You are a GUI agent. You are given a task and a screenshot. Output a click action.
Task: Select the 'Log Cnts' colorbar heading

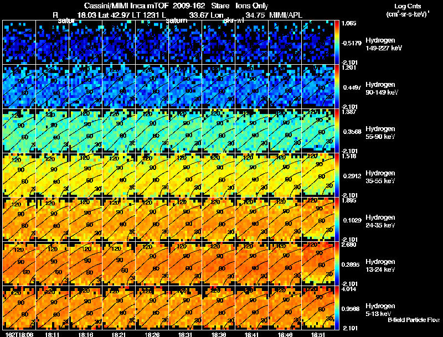[x=408, y=6]
